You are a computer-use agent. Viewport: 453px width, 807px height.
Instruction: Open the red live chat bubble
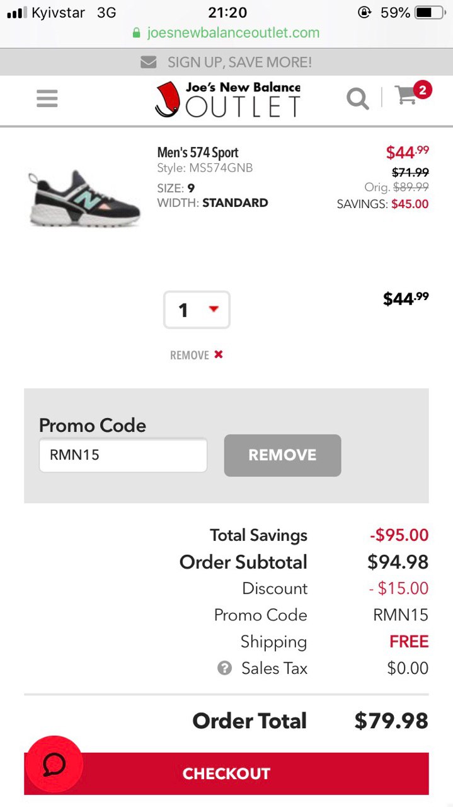click(54, 765)
